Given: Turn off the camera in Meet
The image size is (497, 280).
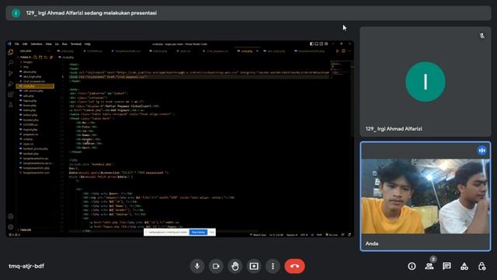Looking at the screenshot, I should pyautogui.click(x=216, y=266).
